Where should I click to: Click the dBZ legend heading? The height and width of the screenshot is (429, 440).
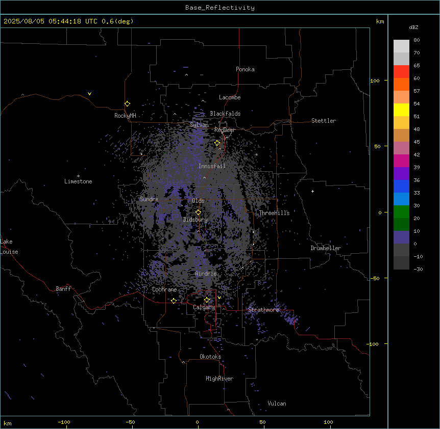coord(413,28)
